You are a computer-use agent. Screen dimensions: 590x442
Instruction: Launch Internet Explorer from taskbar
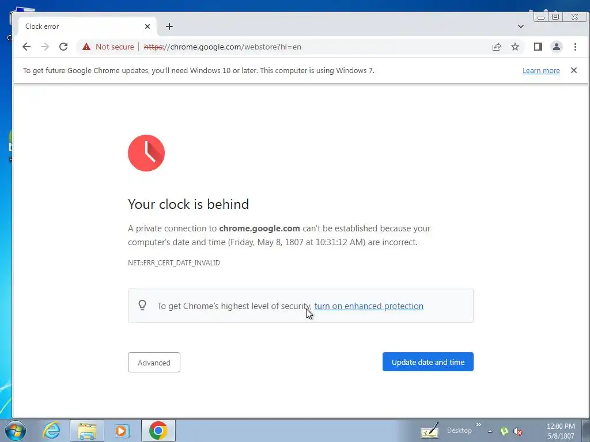[51, 430]
